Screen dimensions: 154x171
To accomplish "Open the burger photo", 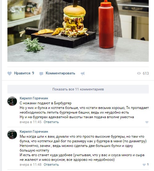I will coord(78,31).
